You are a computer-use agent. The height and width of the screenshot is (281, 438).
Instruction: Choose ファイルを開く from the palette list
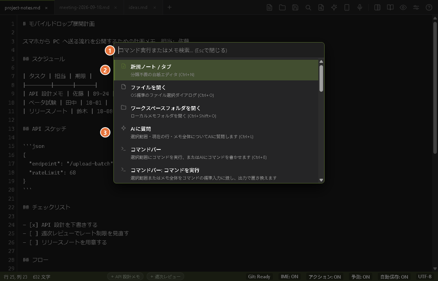[x=216, y=91]
